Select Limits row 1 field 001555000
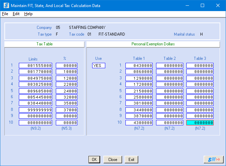This screenshot has width=226, height=166. 35,66
